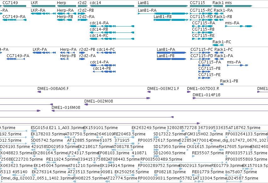This screenshot has width=268, height=183.
Task: Click the CG7115-RE transcript
Action: pos(202,39)
